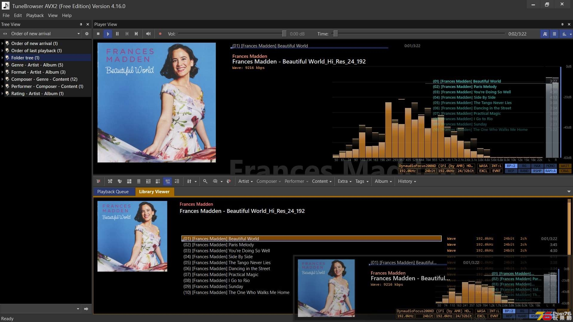
Task: Toggle the BP:2 status indicator
Action: [511, 166]
